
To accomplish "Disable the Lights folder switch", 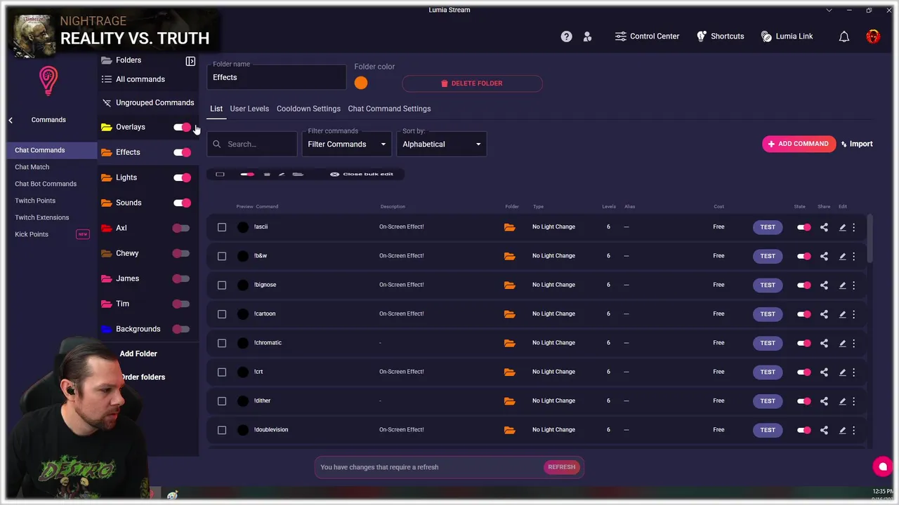I will tap(182, 177).
